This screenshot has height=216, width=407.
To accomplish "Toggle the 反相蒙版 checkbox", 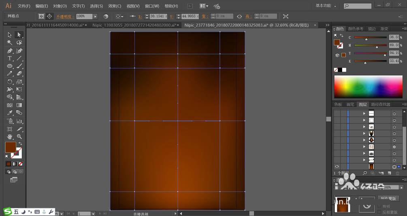I will (x=379, y=212).
